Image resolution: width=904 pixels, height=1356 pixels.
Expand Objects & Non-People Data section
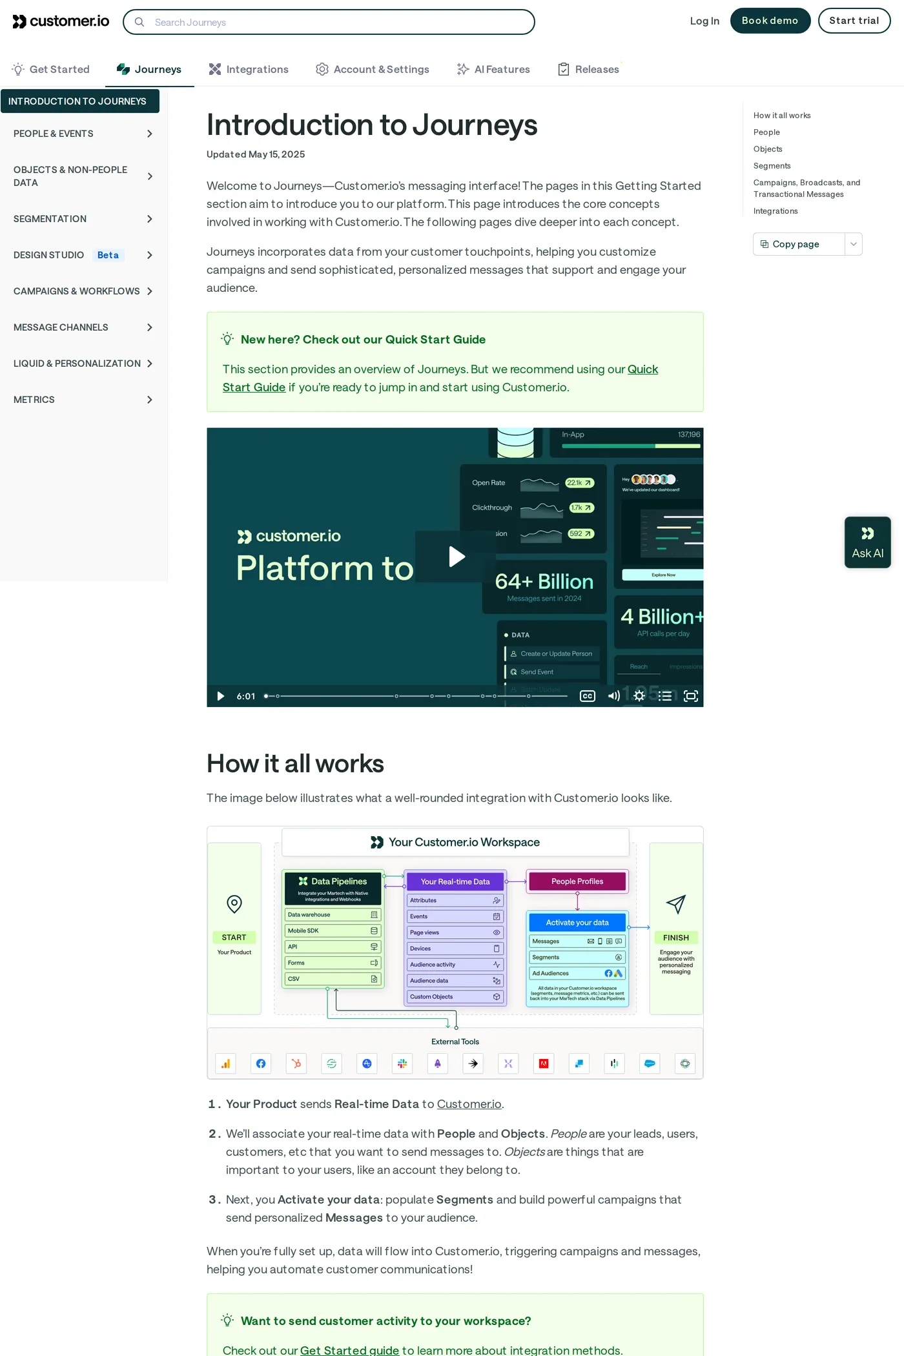coord(150,176)
